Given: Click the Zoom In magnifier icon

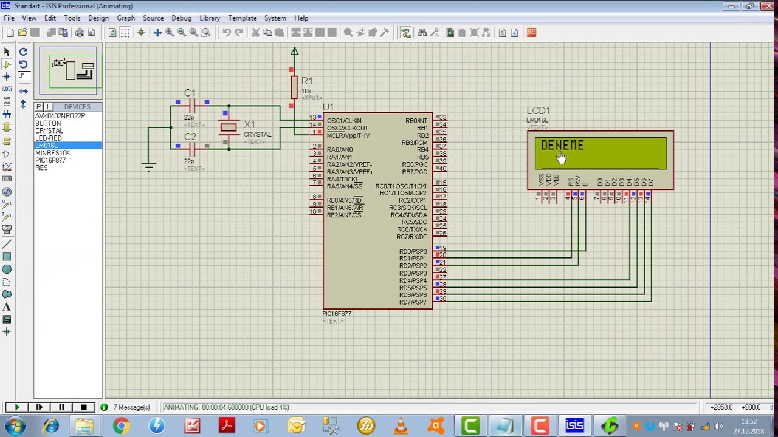Looking at the screenshot, I should pyautogui.click(x=170, y=33).
